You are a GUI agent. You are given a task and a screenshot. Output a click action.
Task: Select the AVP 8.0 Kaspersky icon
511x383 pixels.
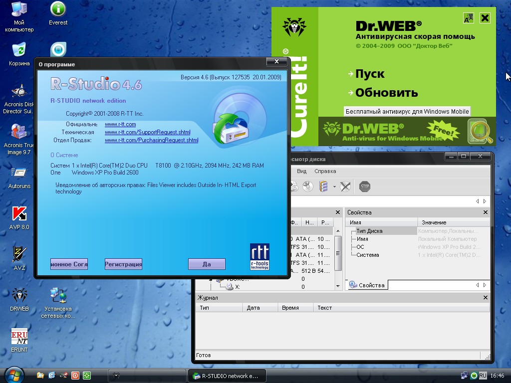(x=19, y=218)
